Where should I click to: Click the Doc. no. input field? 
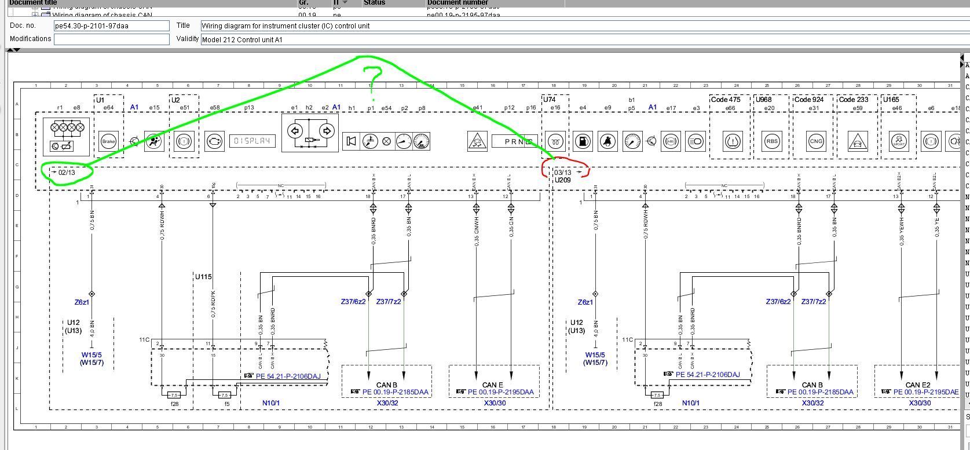111,26
